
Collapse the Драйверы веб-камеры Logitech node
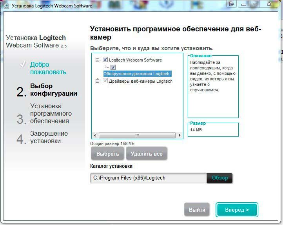[97, 81]
